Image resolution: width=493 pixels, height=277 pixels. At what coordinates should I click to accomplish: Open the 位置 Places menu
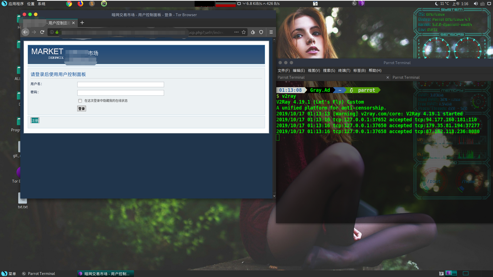click(x=30, y=4)
